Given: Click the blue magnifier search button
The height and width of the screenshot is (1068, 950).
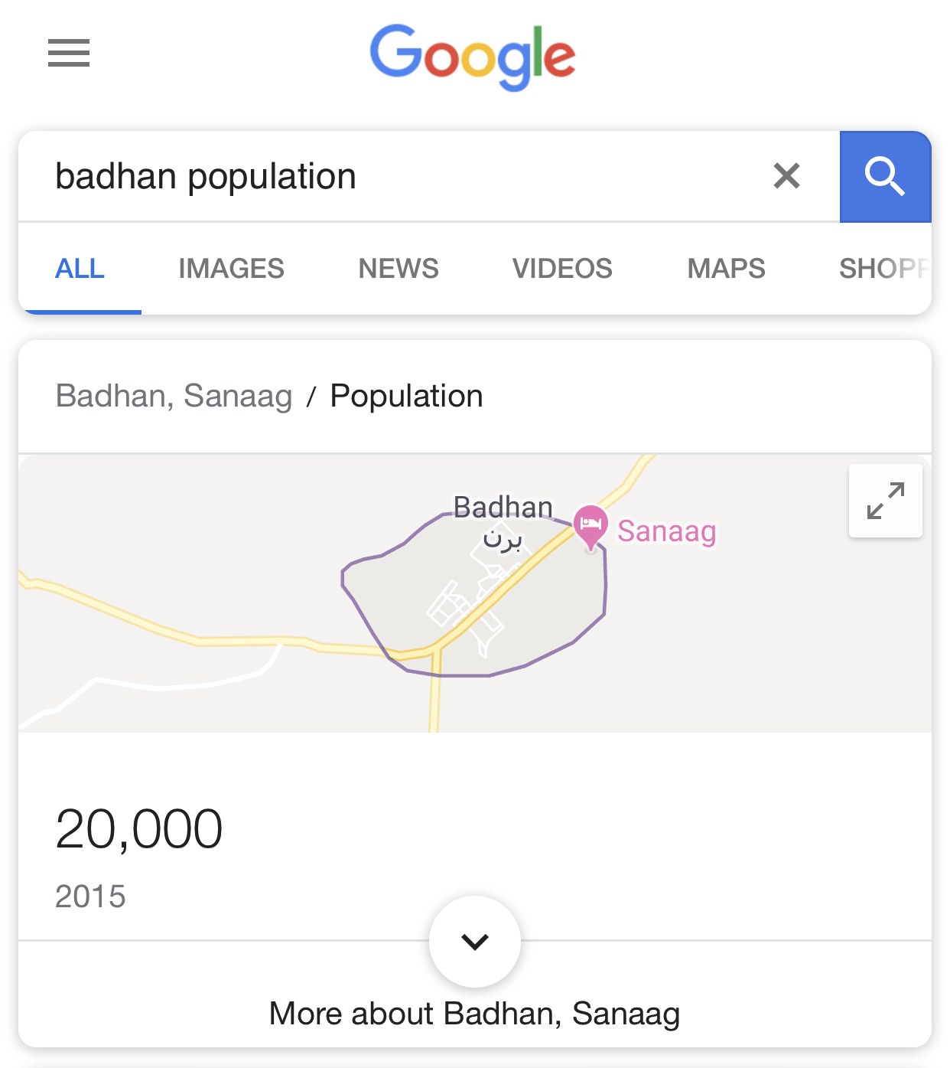Looking at the screenshot, I should [885, 177].
